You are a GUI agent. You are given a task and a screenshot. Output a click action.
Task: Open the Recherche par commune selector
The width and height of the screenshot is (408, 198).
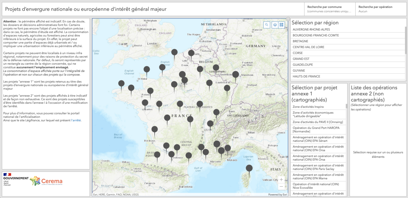330,9
